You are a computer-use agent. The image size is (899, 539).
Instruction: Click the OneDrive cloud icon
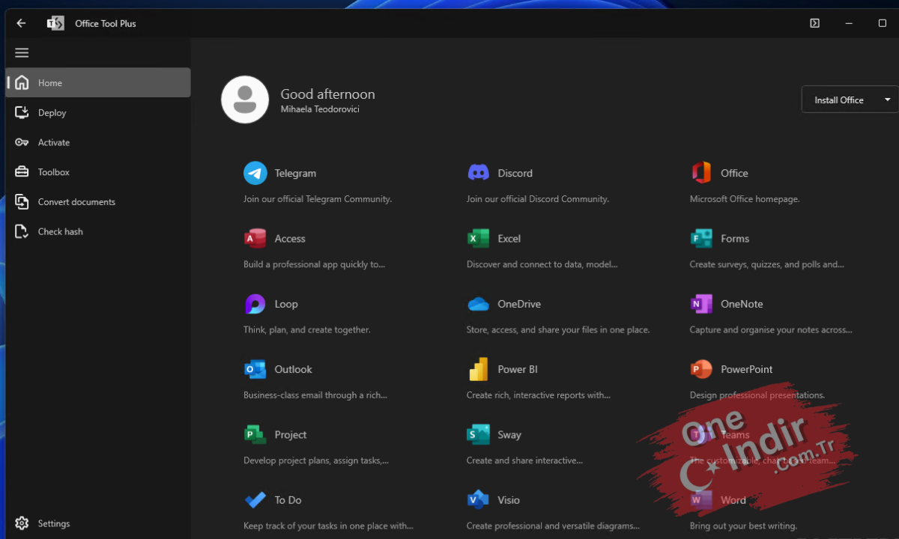[x=478, y=304]
